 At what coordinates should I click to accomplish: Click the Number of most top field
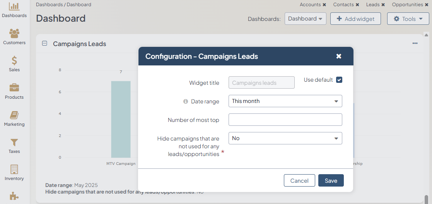285,120
